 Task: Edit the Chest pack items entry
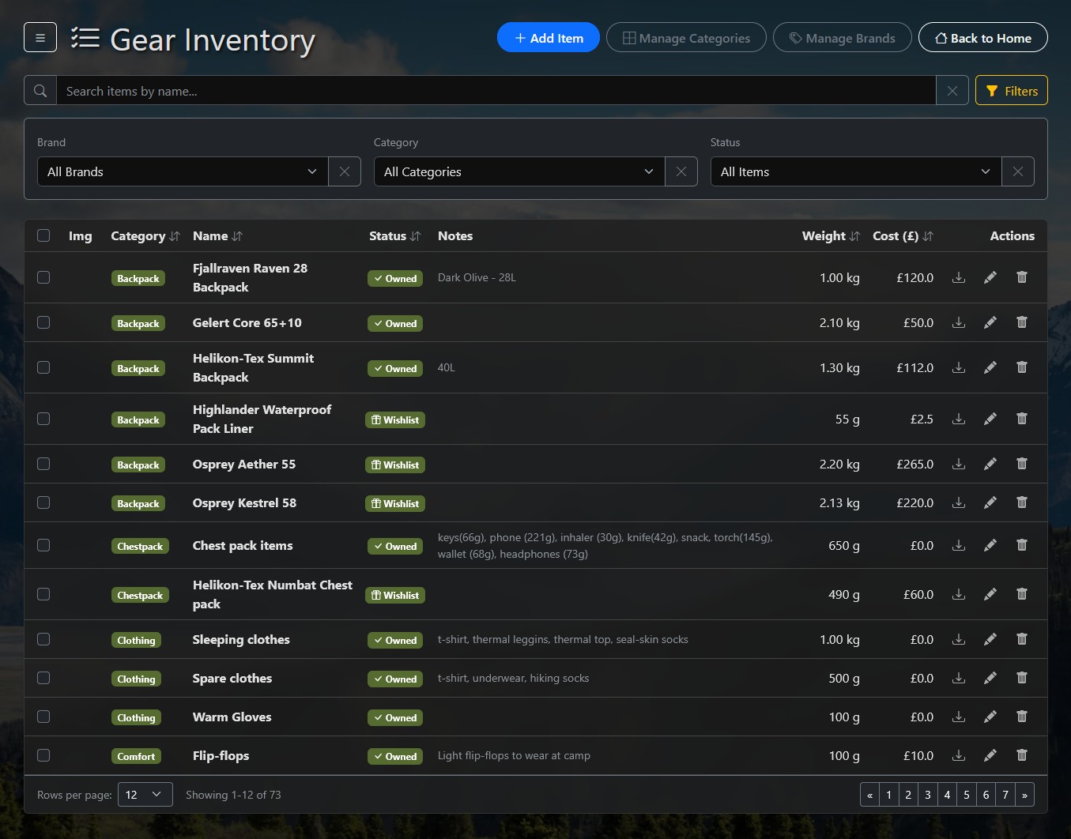[990, 545]
